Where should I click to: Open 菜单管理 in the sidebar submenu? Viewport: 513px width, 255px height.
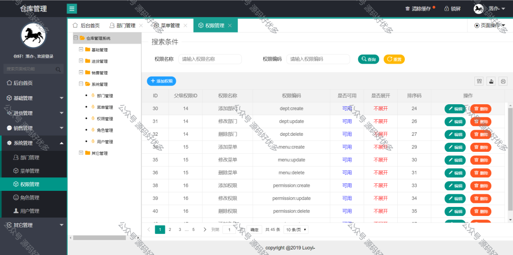tap(34, 171)
